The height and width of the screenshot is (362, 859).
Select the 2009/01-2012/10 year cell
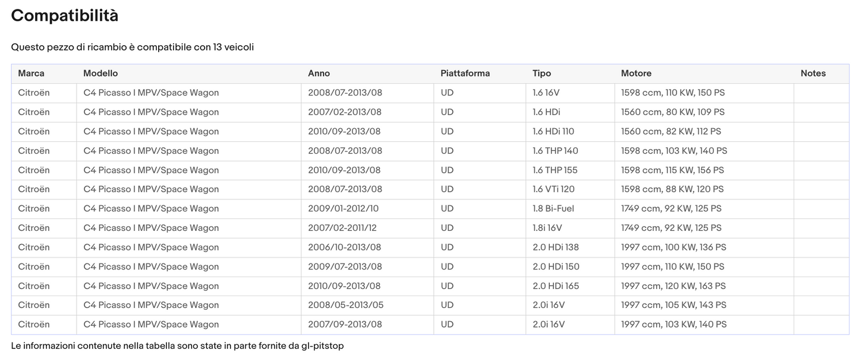[343, 209]
